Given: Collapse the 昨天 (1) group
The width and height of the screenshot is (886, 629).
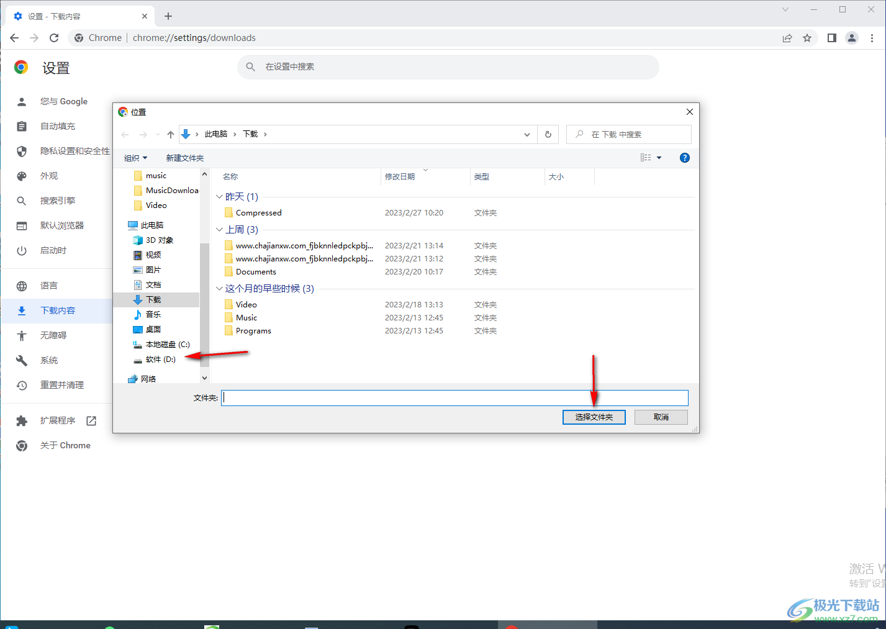Looking at the screenshot, I should pyautogui.click(x=219, y=197).
